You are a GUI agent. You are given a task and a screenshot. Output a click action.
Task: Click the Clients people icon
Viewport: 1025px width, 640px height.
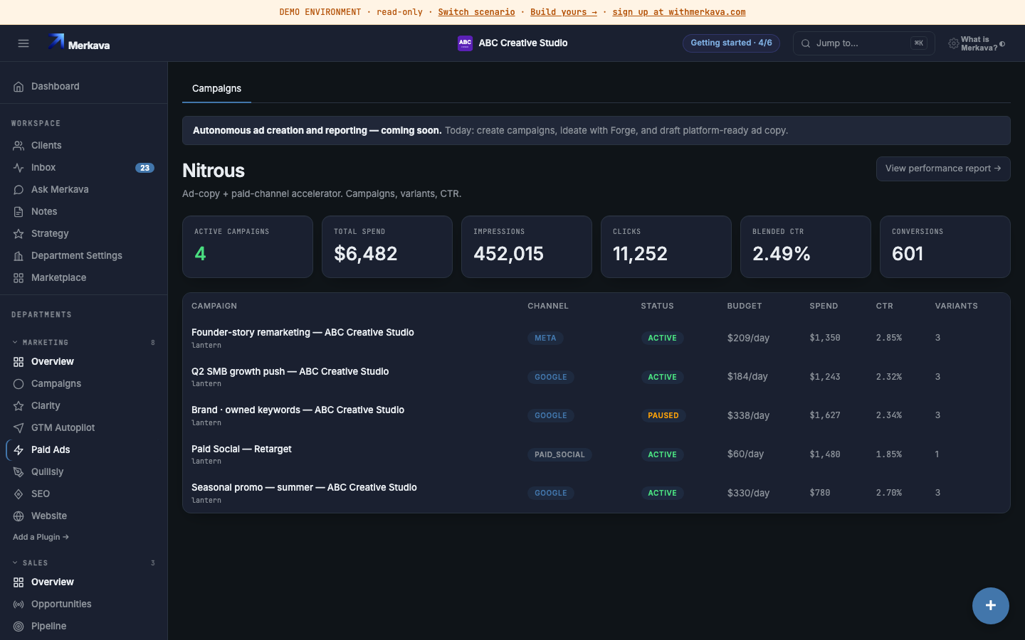coord(19,146)
